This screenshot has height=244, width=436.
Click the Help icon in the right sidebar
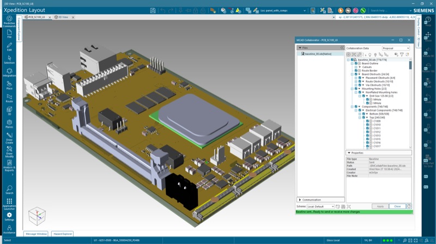pyautogui.click(x=428, y=21)
